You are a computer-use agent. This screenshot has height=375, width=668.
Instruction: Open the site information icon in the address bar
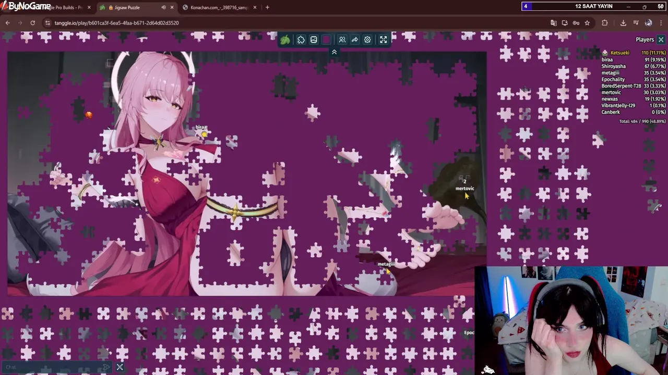point(47,23)
